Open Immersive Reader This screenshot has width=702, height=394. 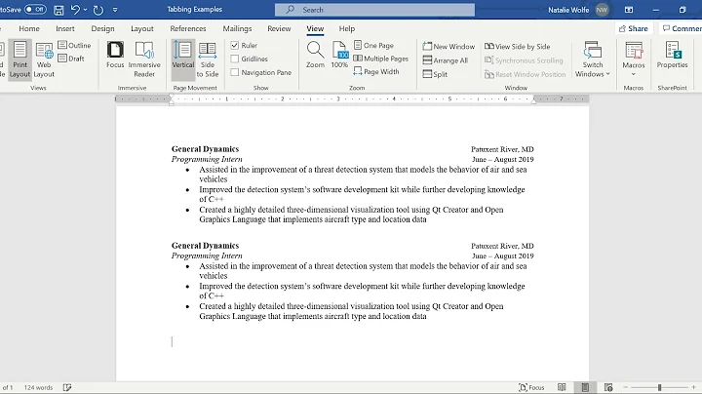(x=144, y=59)
